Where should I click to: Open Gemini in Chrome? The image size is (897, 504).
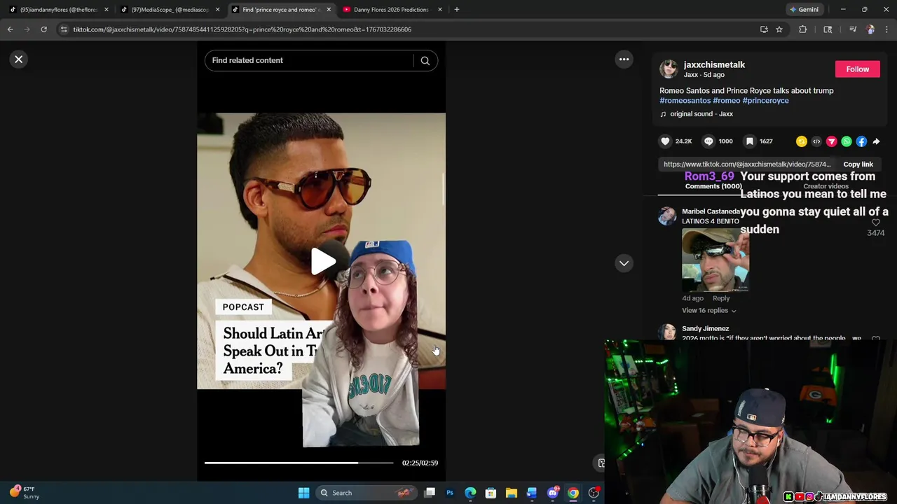tap(804, 10)
